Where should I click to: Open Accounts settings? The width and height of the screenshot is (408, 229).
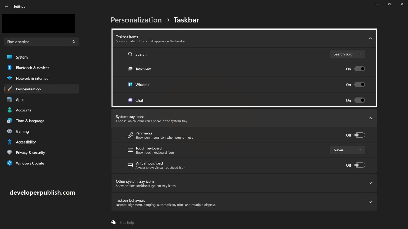[23, 110]
